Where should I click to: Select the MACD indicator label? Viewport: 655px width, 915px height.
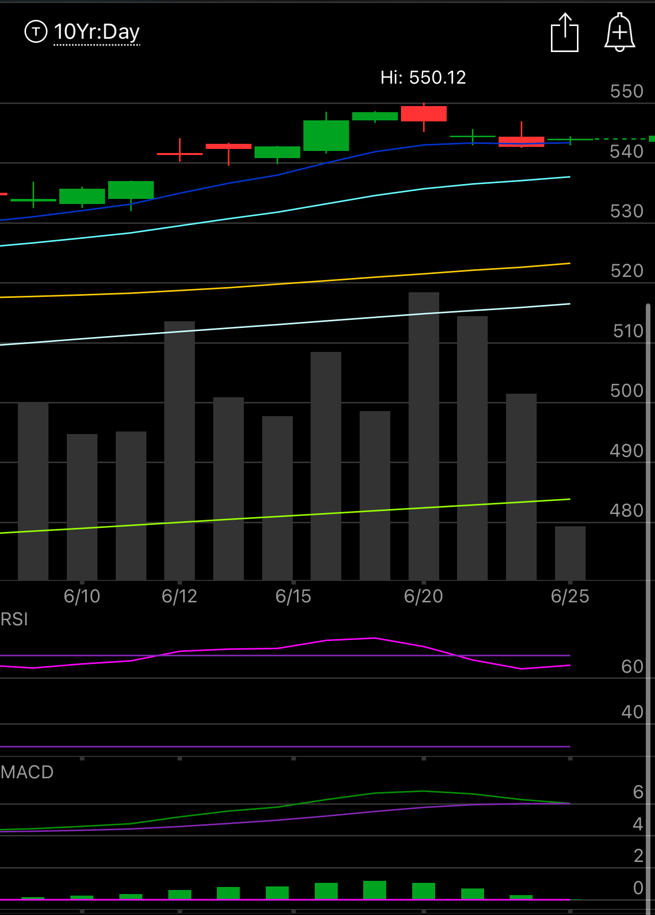pos(27,772)
